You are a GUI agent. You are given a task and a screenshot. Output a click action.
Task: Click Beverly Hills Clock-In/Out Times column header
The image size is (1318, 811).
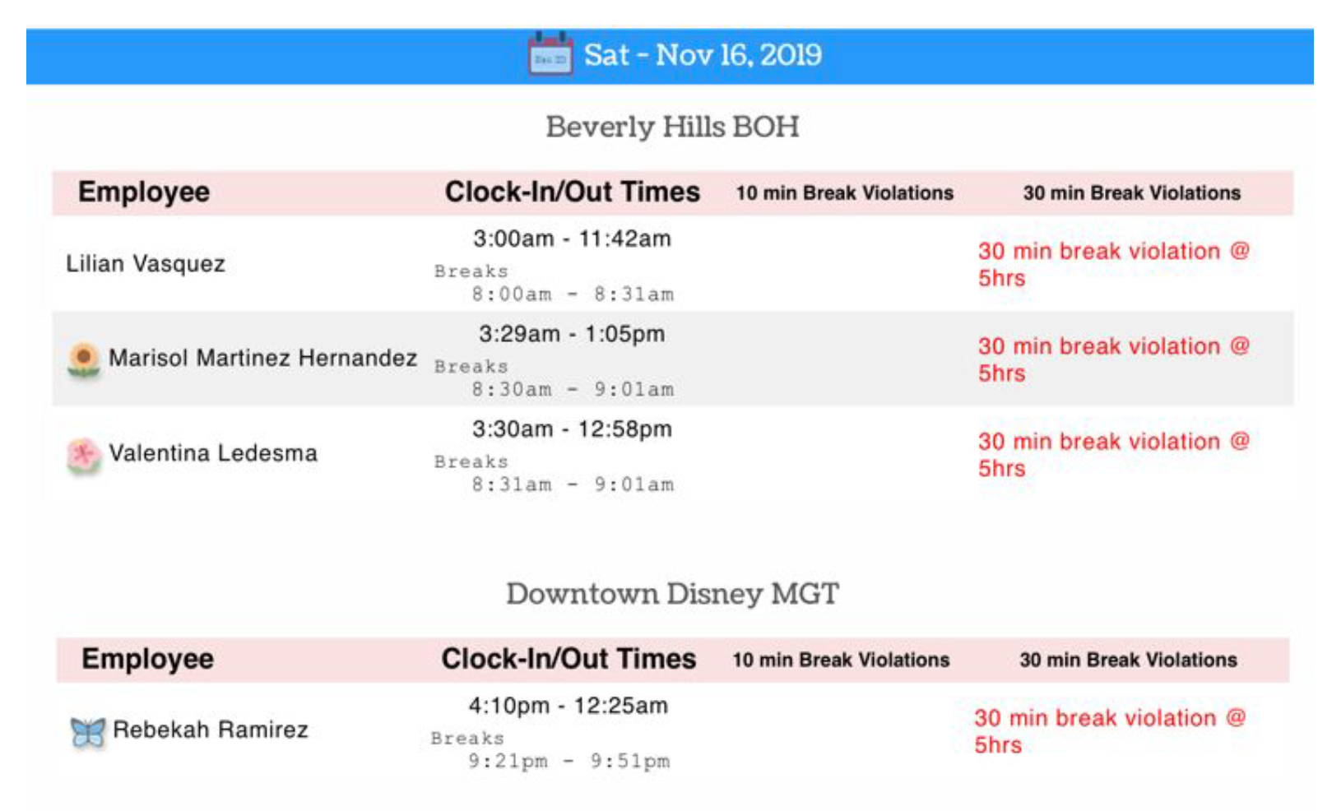tap(573, 192)
